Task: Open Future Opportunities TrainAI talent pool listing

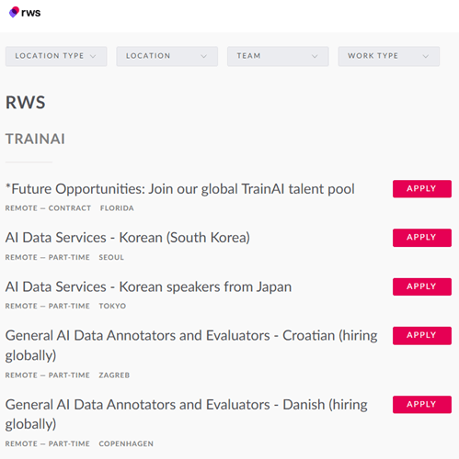Action: coord(180,189)
